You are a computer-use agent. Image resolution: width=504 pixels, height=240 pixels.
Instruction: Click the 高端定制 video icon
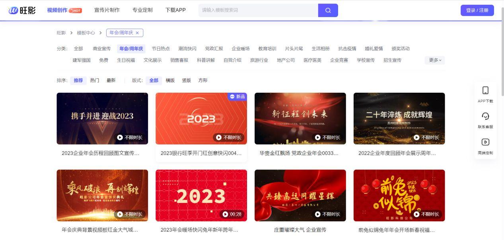[485, 142]
